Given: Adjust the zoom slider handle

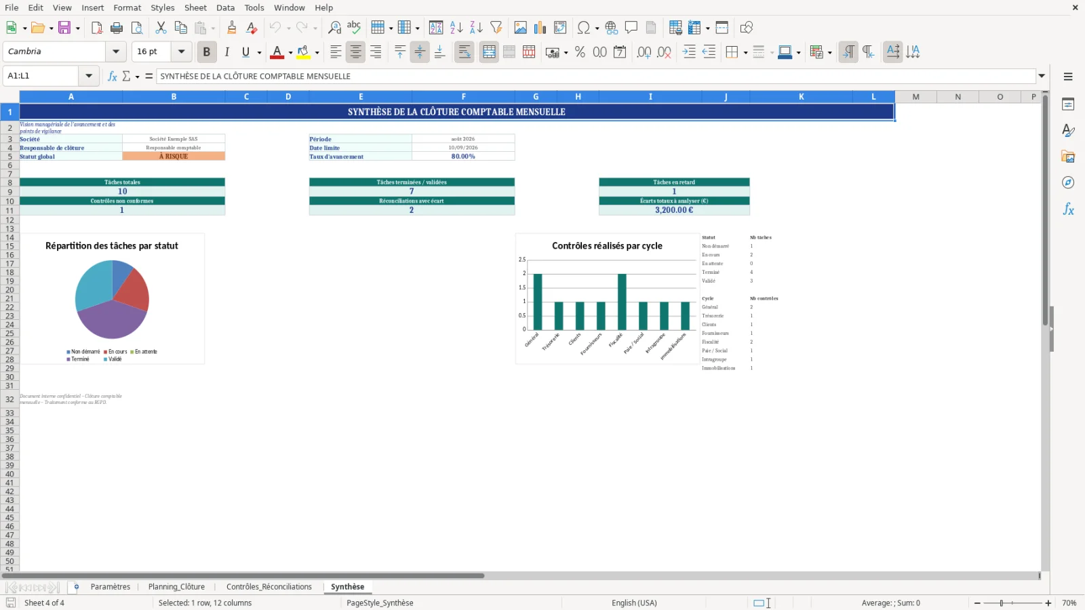Looking at the screenshot, I should (1002, 603).
